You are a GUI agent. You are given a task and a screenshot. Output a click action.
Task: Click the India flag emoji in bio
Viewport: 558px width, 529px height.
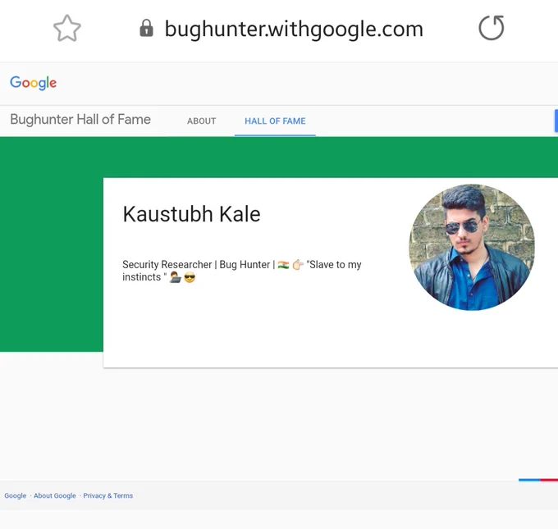[283, 265]
